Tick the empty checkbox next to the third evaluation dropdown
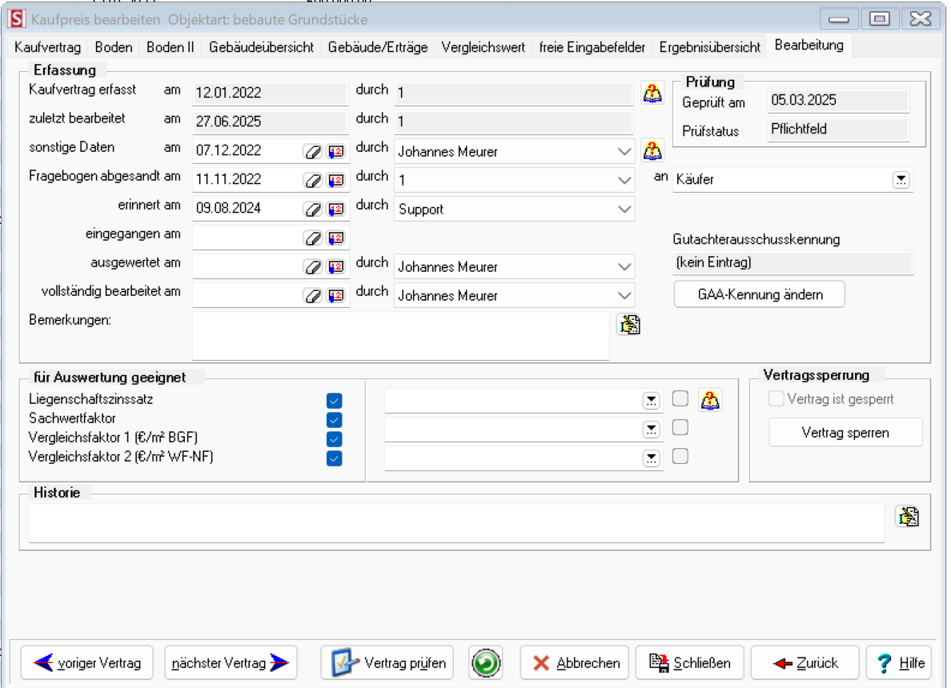951x688 pixels. tap(680, 456)
